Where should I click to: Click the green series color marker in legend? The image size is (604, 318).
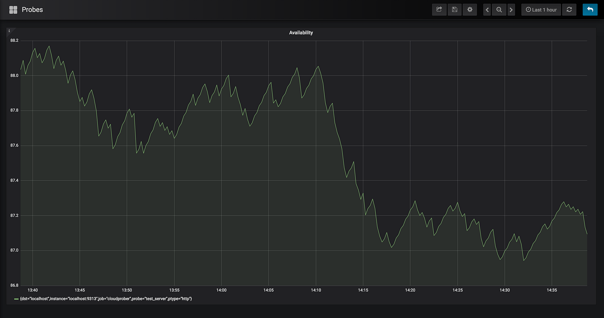16,299
